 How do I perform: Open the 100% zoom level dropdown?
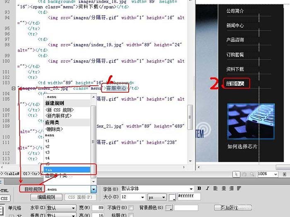pyautogui.click(x=275, y=174)
